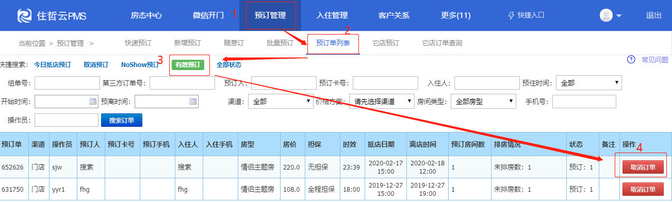This screenshot has width=672, height=202.
Task: Expand the 渠道 dropdown
Action: point(281,102)
